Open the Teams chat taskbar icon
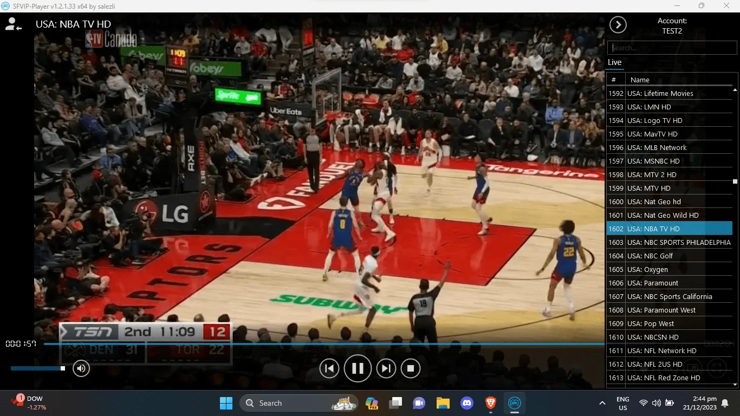This screenshot has width=740, height=416. [419, 403]
